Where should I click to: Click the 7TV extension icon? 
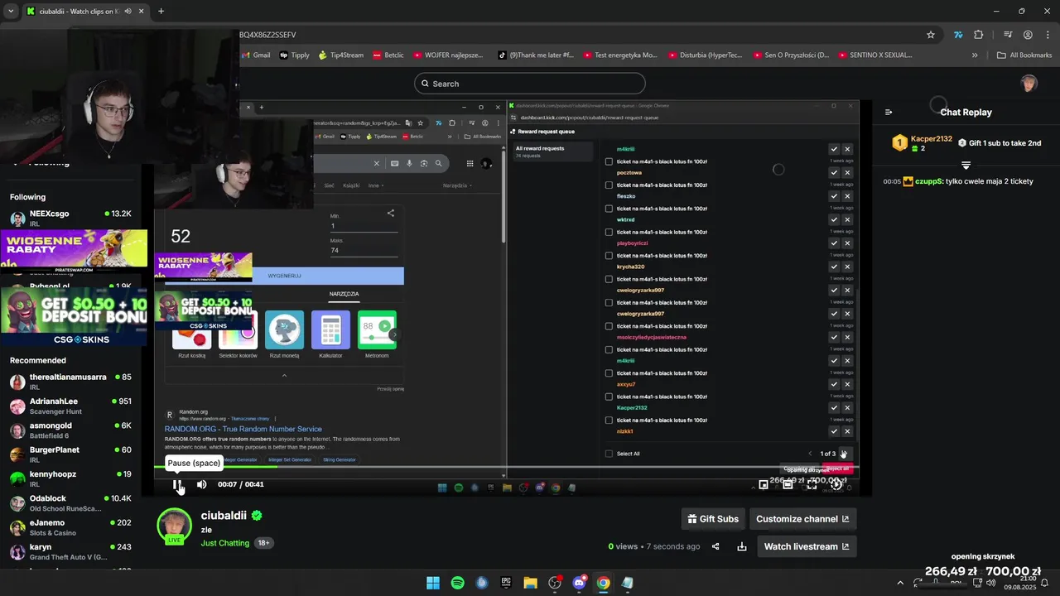tap(958, 35)
